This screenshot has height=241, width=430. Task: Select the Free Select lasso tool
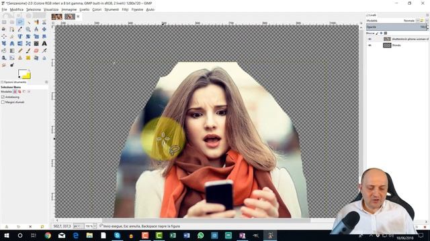20,22
